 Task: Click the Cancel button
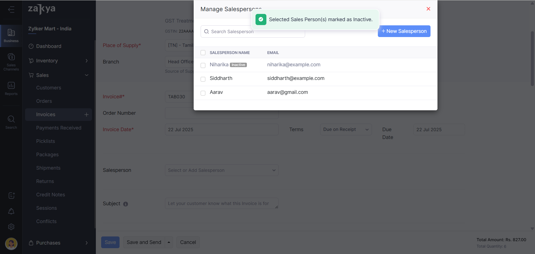(x=188, y=242)
